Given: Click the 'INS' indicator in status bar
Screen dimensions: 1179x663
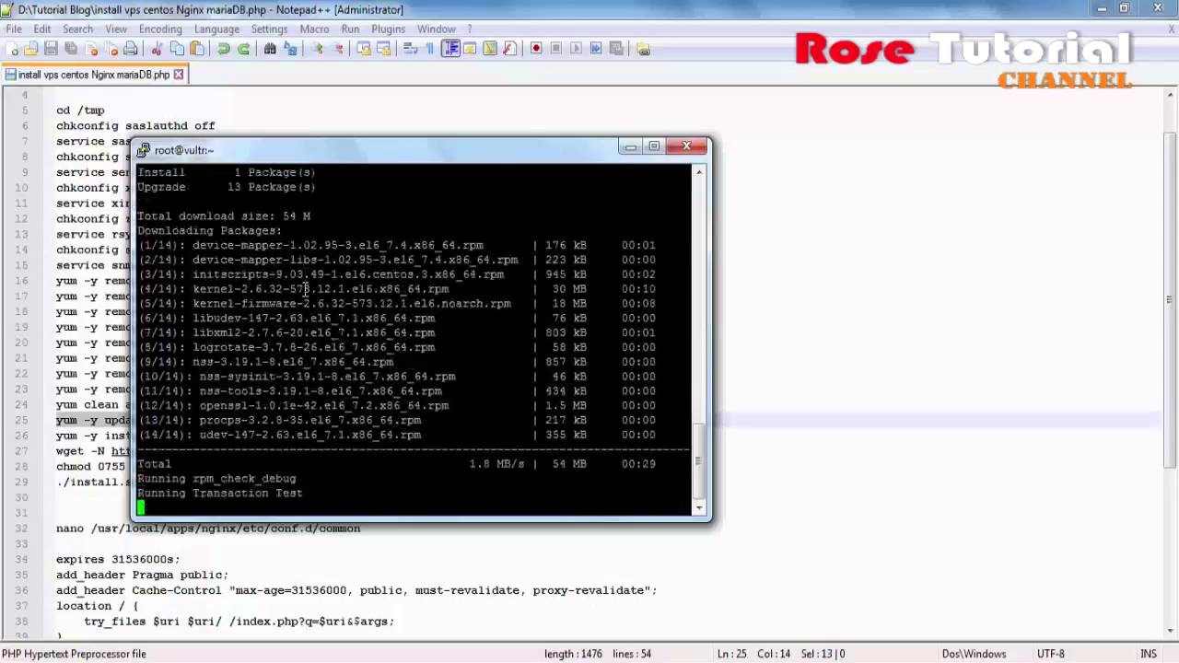Looking at the screenshot, I should click(x=1149, y=654).
